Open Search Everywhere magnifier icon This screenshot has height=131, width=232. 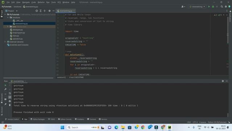[x=221, y=7]
